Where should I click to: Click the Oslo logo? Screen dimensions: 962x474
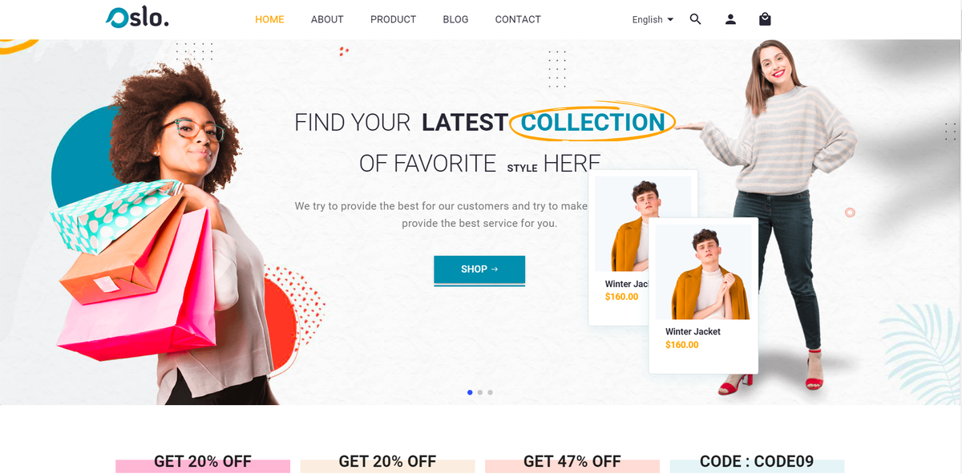(137, 18)
